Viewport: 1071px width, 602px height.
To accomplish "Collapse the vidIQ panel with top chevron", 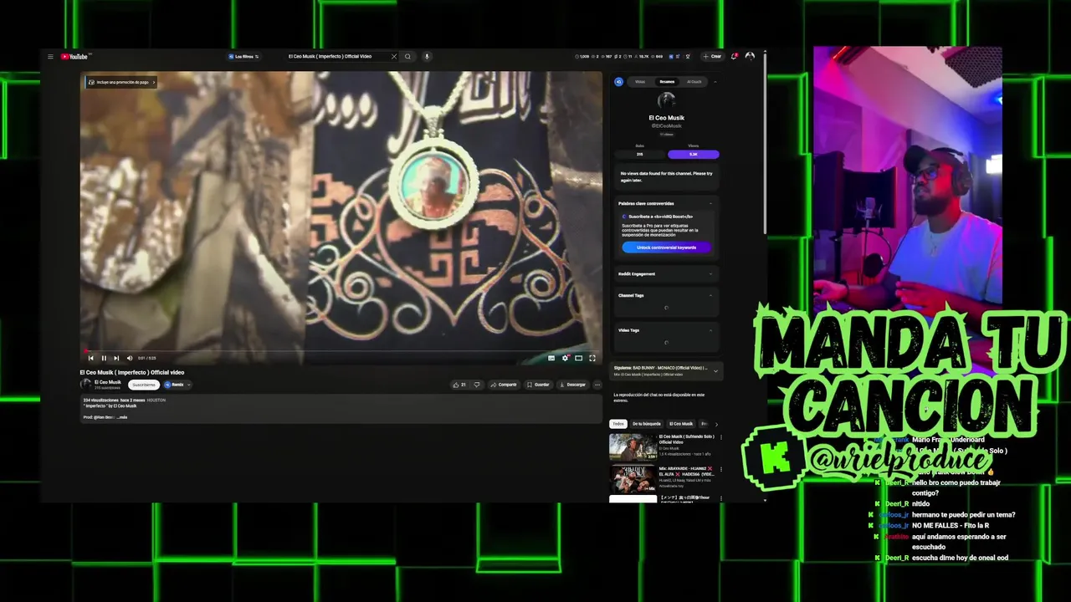I will (715, 82).
